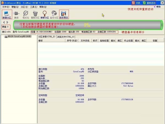This screenshot has height=124, width=165.
Task: Click the 17179803648 total bytes value
Action: [127, 83]
